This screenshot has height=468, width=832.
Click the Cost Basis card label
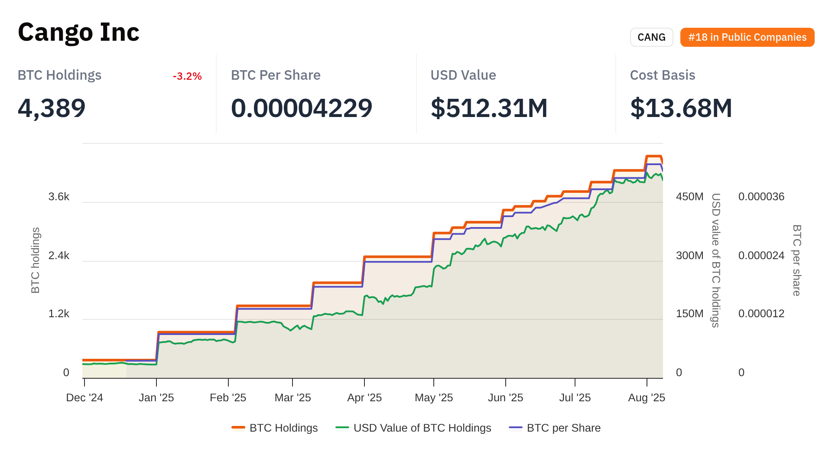point(663,75)
